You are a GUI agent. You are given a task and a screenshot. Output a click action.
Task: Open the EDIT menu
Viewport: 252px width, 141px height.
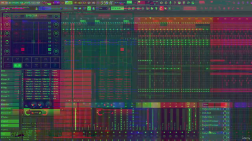point(6,3)
